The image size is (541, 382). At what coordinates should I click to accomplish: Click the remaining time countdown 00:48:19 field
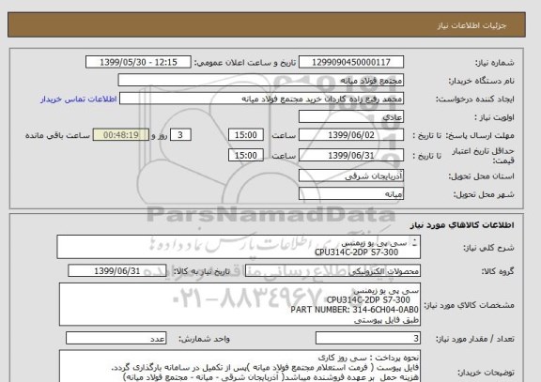pos(121,134)
